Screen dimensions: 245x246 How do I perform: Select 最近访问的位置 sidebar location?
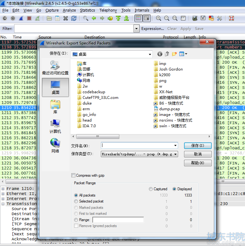tap(55, 68)
